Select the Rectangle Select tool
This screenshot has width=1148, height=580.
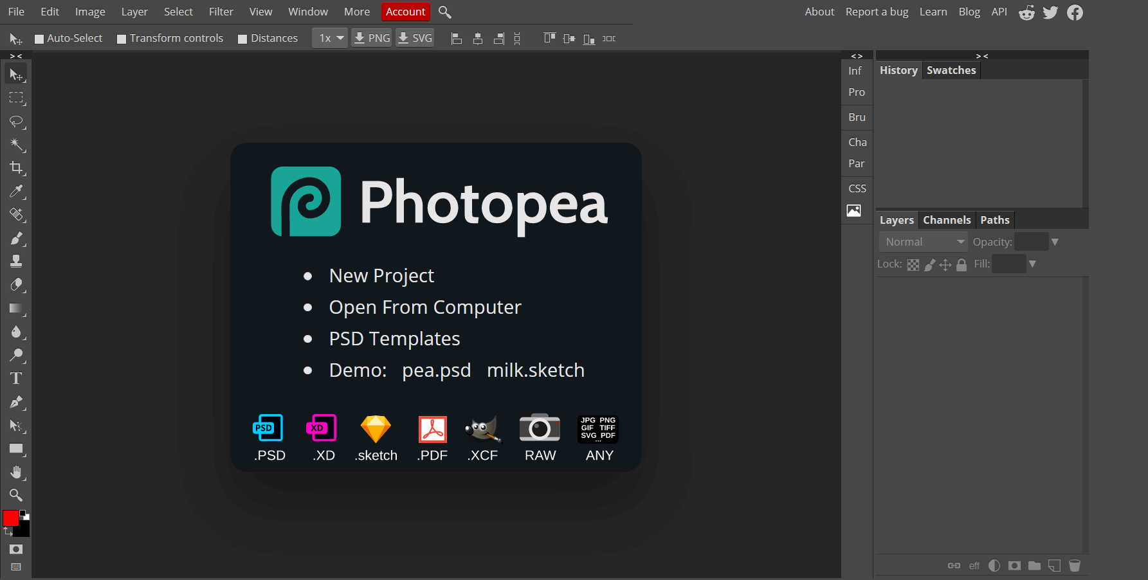tap(16, 98)
